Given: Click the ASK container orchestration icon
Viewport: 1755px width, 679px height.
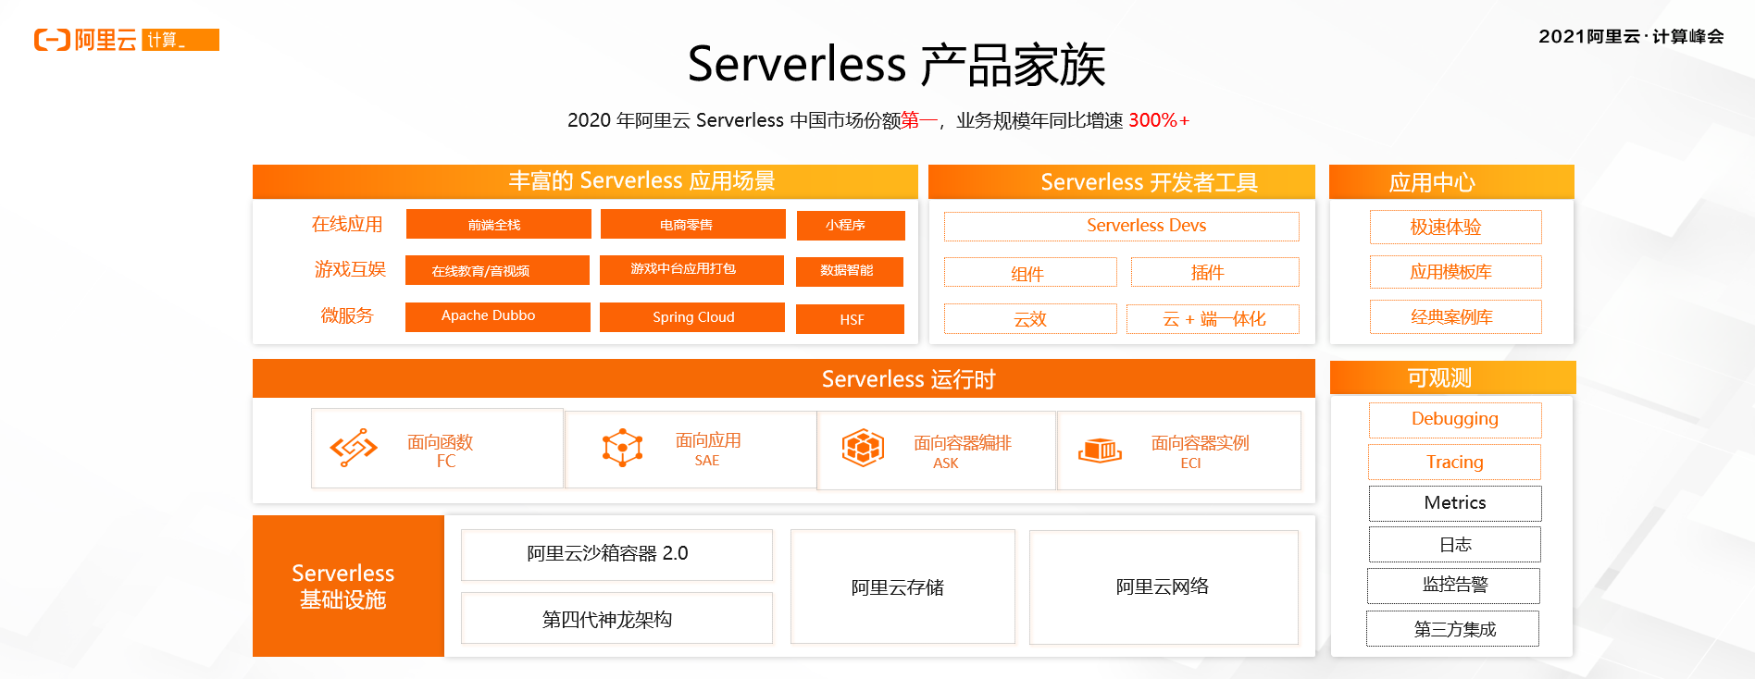Looking at the screenshot, I should click(x=863, y=448).
